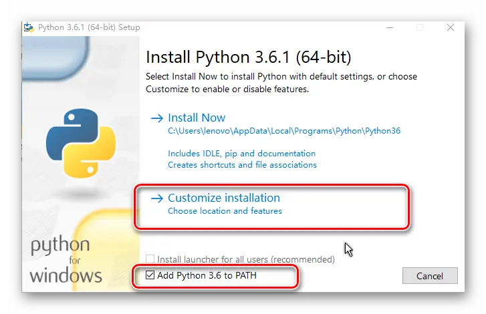
Task: Uncheck Add Python 3.6 to PATH
Action: [x=150, y=275]
